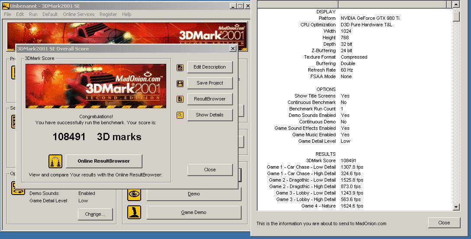Open the Default menu
Image resolution: width=471 pixels, height=239 pixels.
point(50,14)
